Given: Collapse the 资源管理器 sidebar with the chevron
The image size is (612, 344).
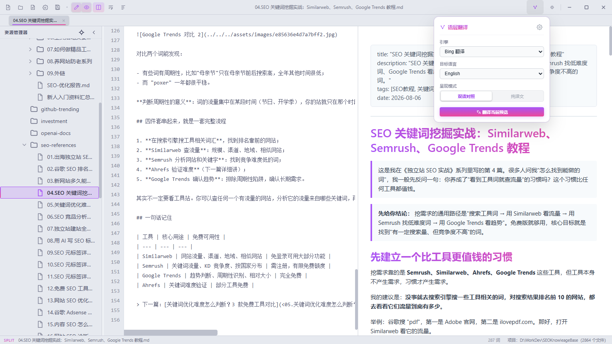Looking at the screenshot, I should [94, 32].
